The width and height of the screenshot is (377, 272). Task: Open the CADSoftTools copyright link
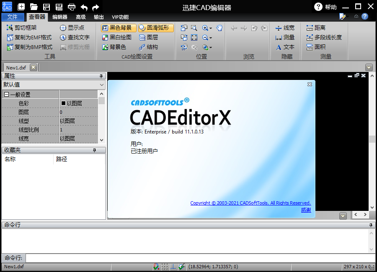click(250, 203)
